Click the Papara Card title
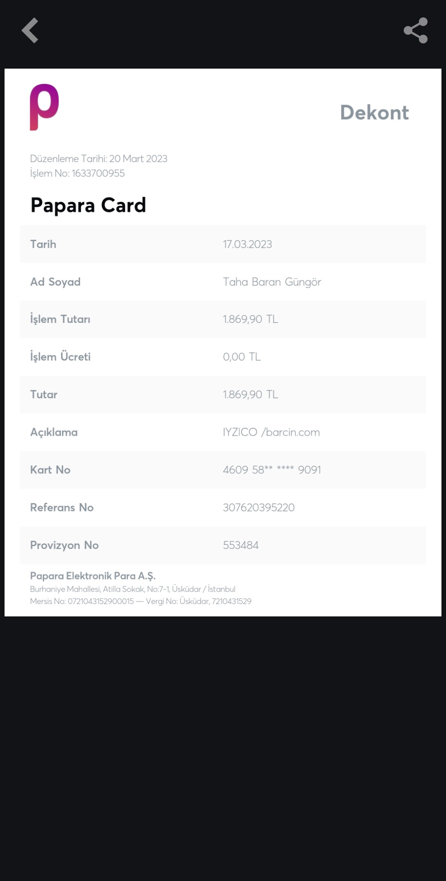The width and height of the screenshot is (446, 881). (x=88, y=205)
